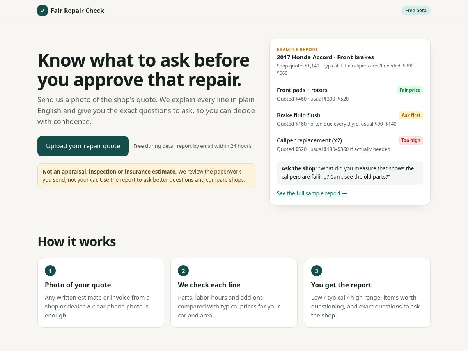Click the step 3 number circle
Image resolution: width=468 pixels, height=351 pixels.
(x=317, y=271)
